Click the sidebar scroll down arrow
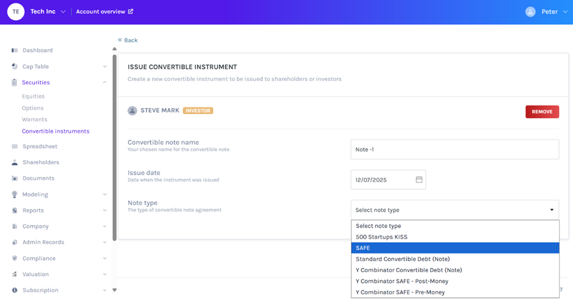This screenshot has width=573, height=299. tap(114, 290)
